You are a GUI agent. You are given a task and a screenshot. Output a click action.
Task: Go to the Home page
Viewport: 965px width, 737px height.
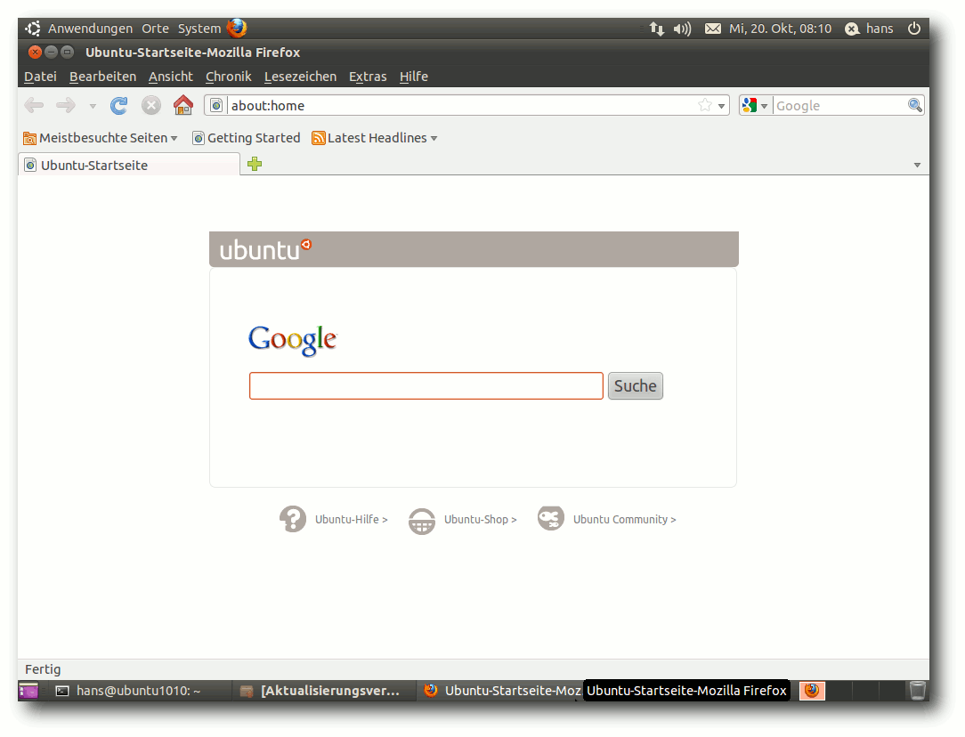point(182,105)
